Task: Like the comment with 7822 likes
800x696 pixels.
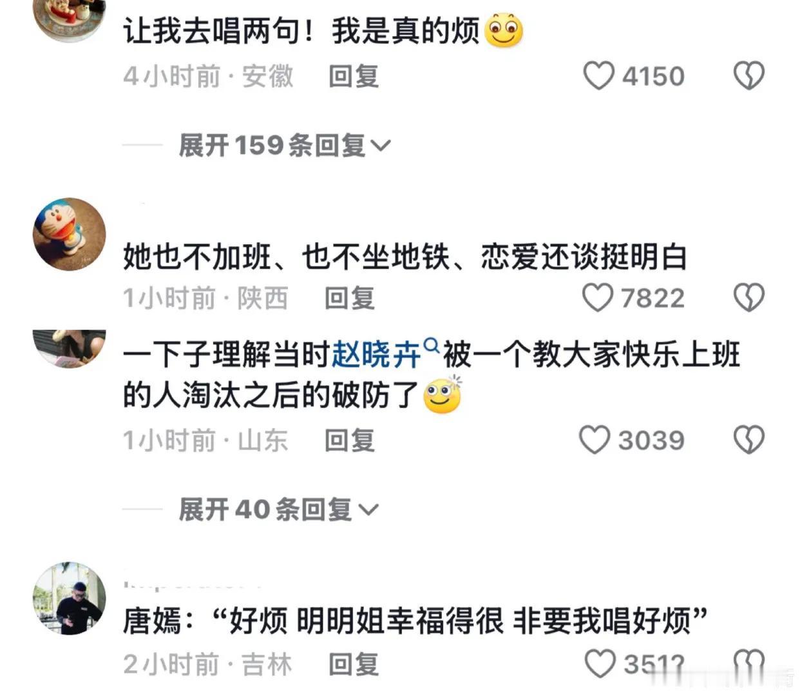Action: 597,298
